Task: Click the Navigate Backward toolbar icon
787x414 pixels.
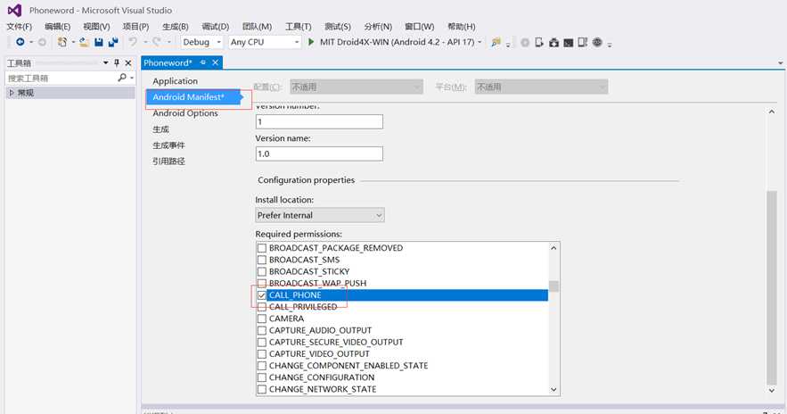Action: point(20,42)
